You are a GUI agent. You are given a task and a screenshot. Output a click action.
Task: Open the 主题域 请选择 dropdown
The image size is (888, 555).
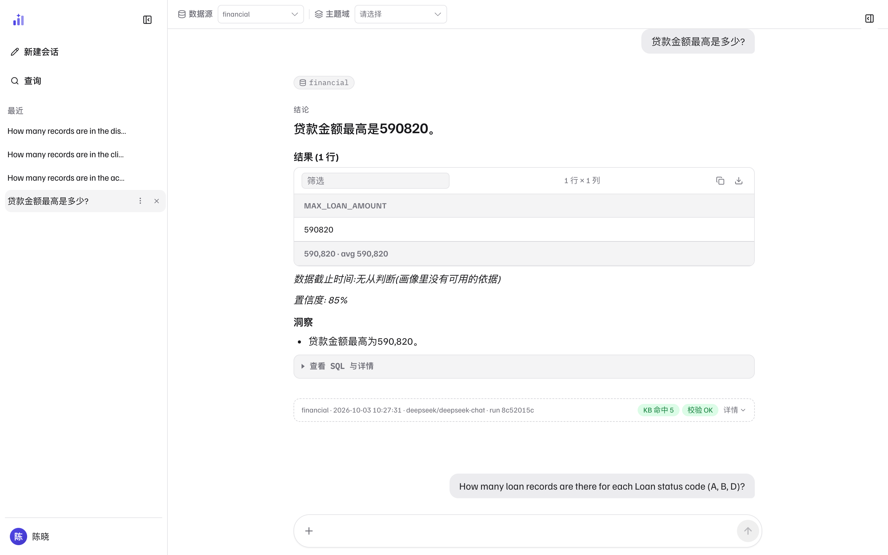401,14
